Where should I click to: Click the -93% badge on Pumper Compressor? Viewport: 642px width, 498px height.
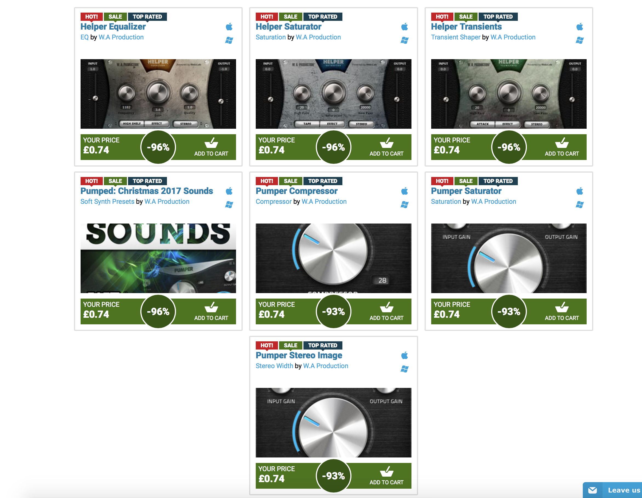click(333, 311)
